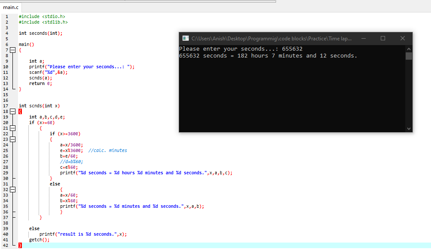Maximize the console output window
The height and width of the screenshot is (249, 431).
(x=382, y=38)
